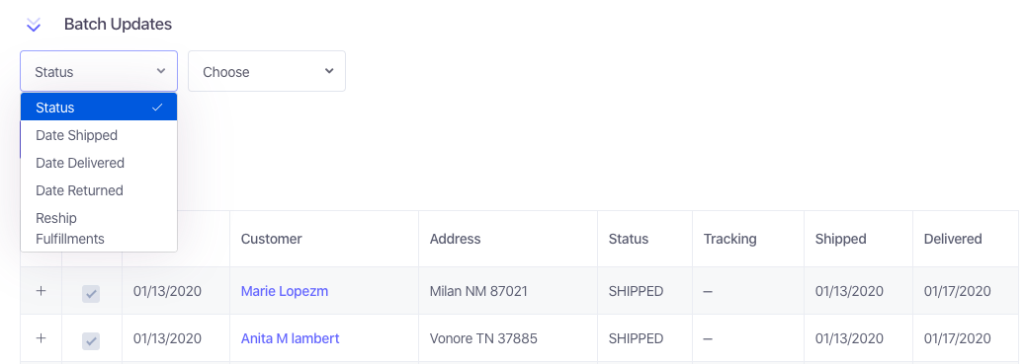This screenshot has height=364, width=1026.
Task: Uncheck the Anita M lambert row checkbox
Action: [91, 340]
